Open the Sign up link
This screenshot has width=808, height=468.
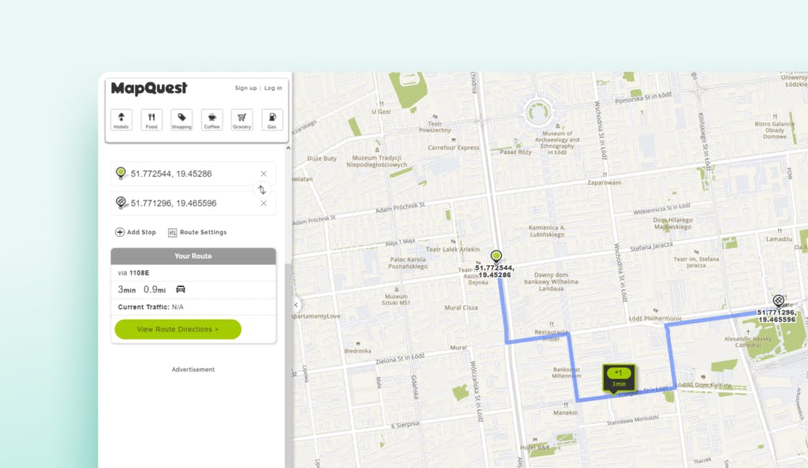coord(246,88)
